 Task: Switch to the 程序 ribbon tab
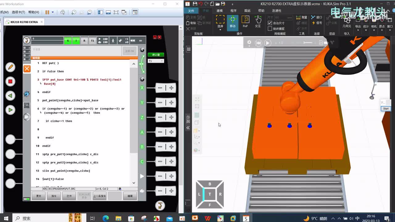(x=234, y=11)
